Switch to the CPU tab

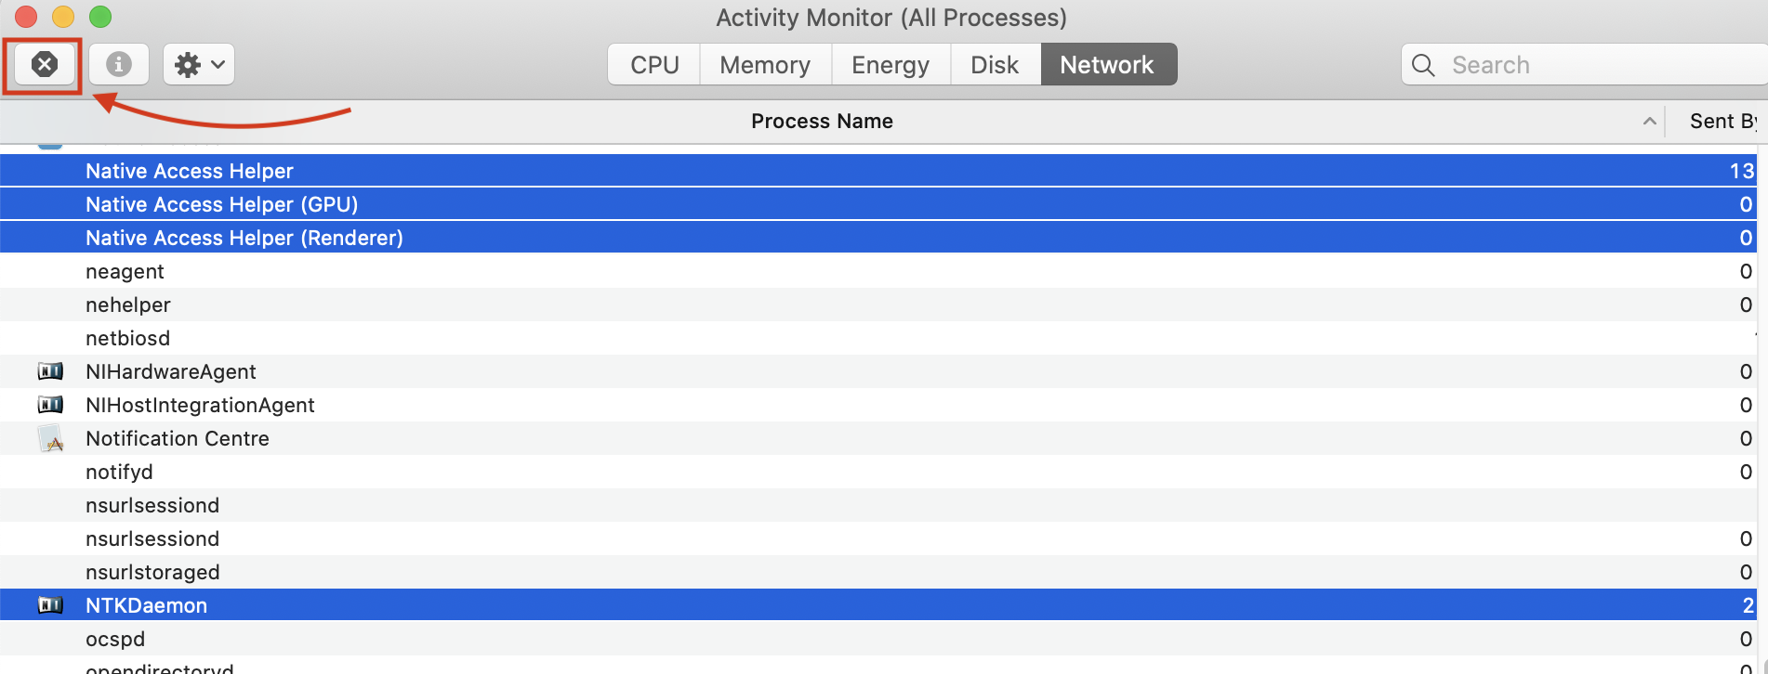654,64
